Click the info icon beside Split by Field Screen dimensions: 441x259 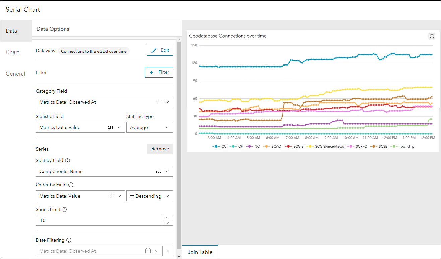pos(67,161)
